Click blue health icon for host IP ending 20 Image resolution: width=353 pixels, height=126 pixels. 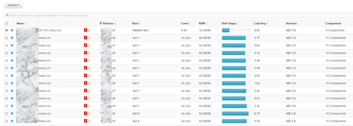click(12, 38)
